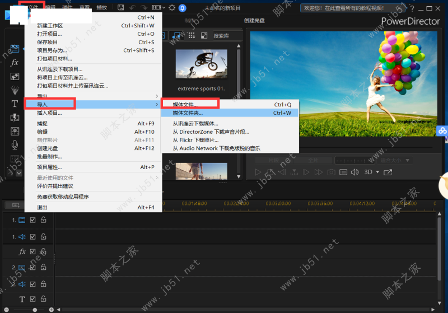
Task: Select the extreme sports 01 thumbnail
Action: click(202, 64)
